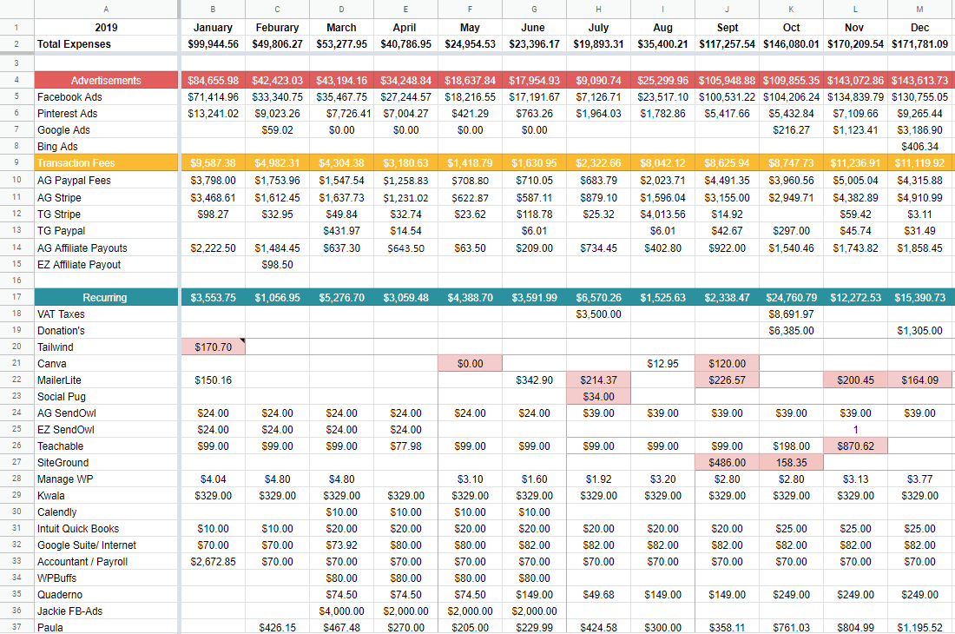Select Donation's Oct value $6,385.00
Image resolution: width=955 pixels, height=634 pixels.
coord(791,330)
